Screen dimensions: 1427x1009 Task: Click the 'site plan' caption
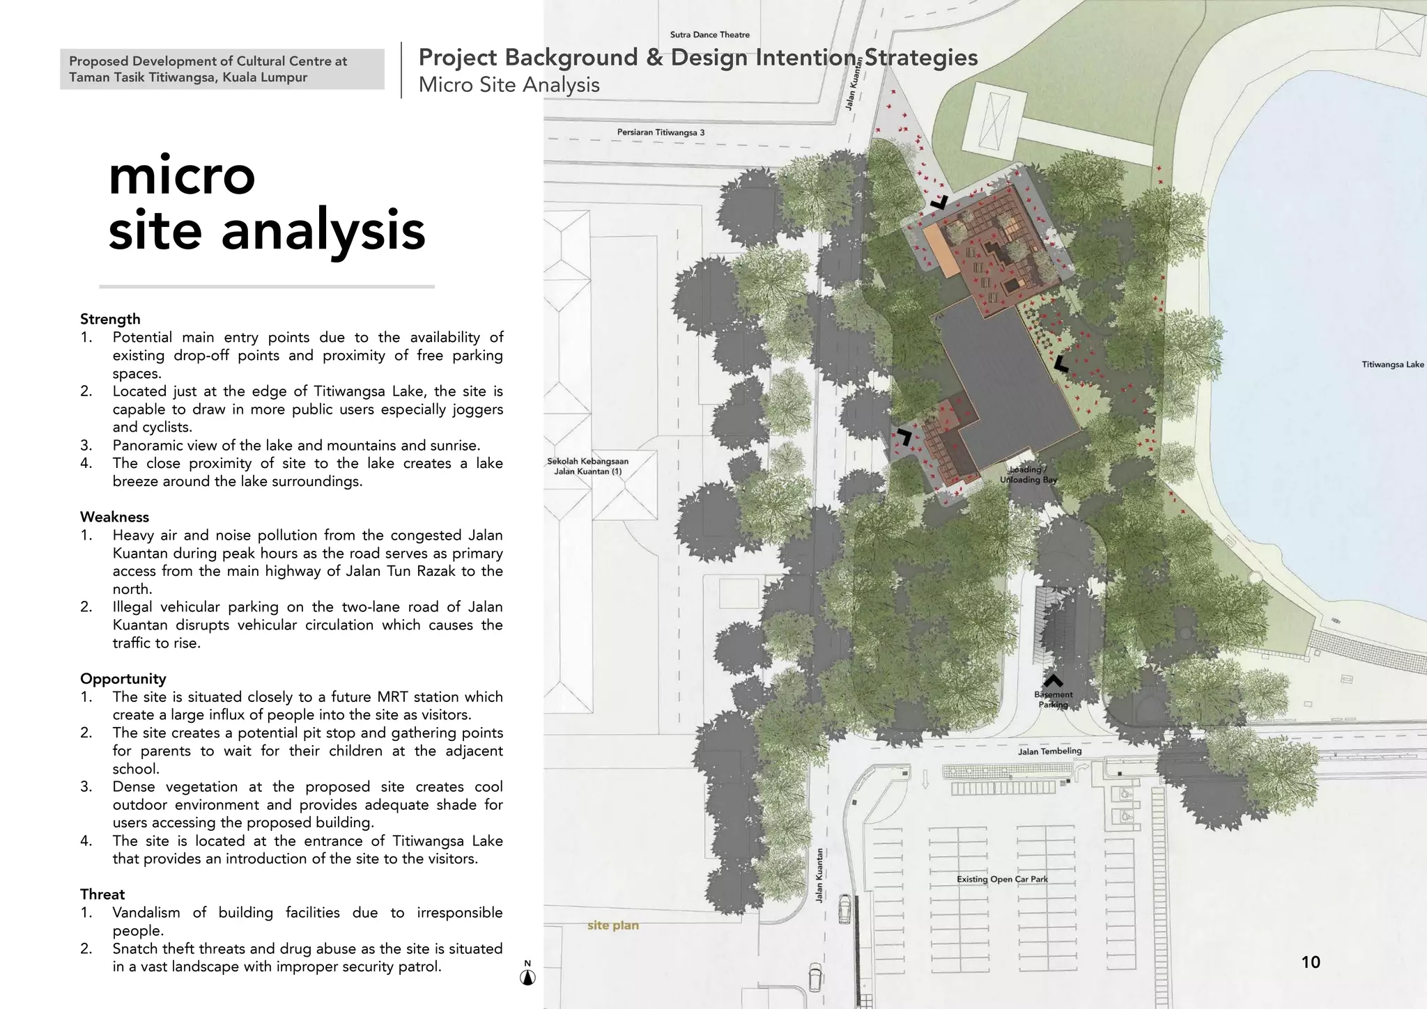tap(613, 925)
